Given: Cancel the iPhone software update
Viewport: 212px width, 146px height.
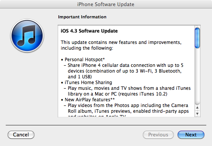Looking at the screenshot, I should pyautogui.click(x=21, y=135).
